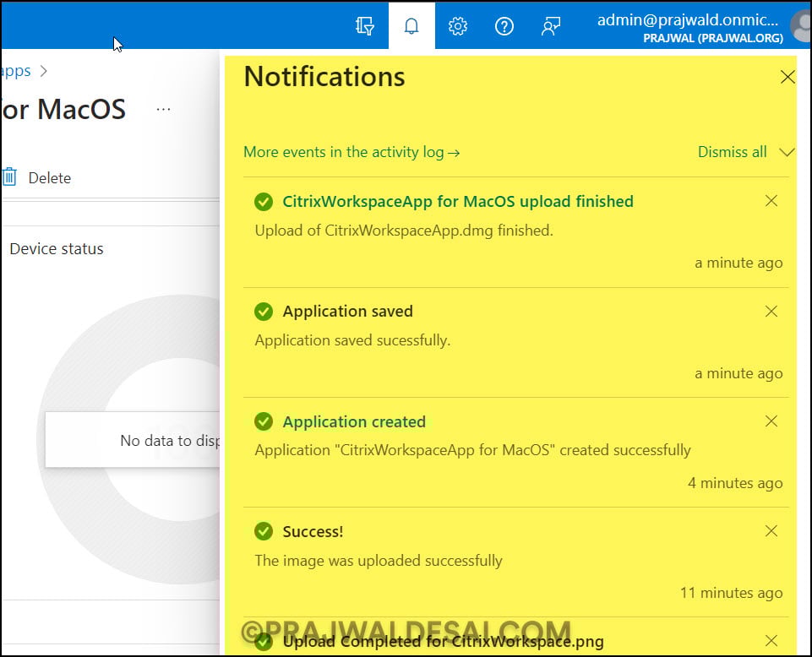Click the '11 minutes ago' timestamp
This screenshot has height=657, width=812.
(731, 593)
